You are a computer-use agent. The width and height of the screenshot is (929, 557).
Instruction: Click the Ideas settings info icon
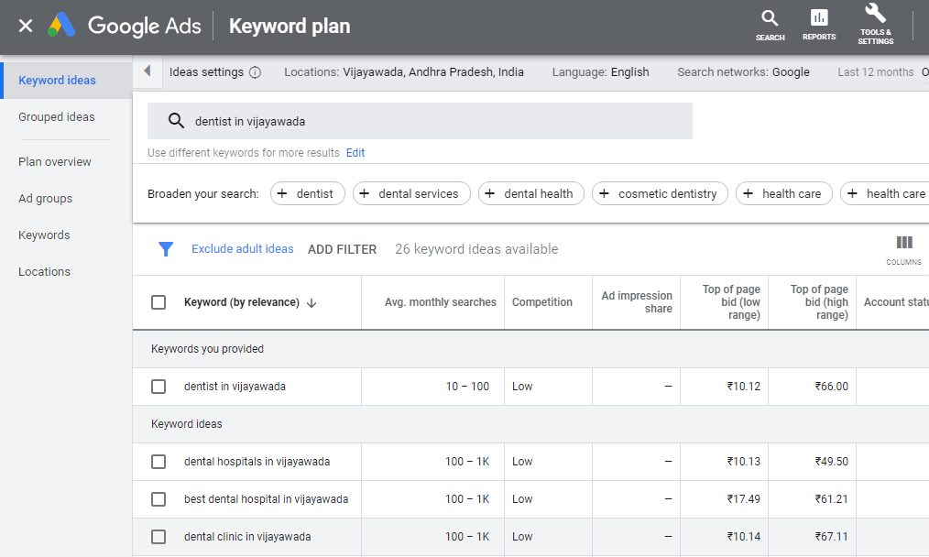pyautogui.click(x=255, y=72)
